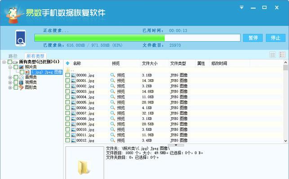The image size is (289, 179).
Task: Click the image file icon of 00009.jpg
Action: click(x=74, y=124)
